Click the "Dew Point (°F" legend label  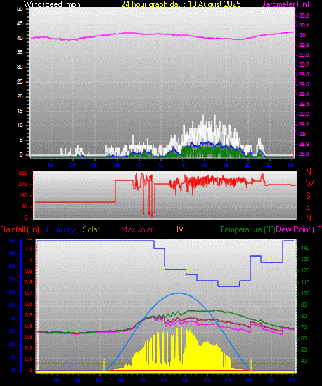[x=299, y=229]
